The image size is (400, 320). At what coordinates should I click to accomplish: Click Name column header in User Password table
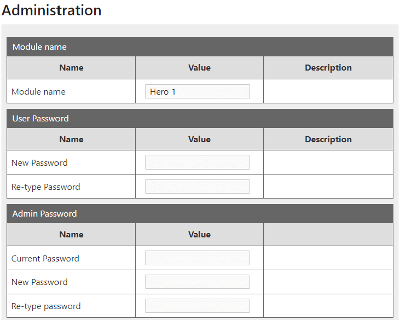pos(71,139)
